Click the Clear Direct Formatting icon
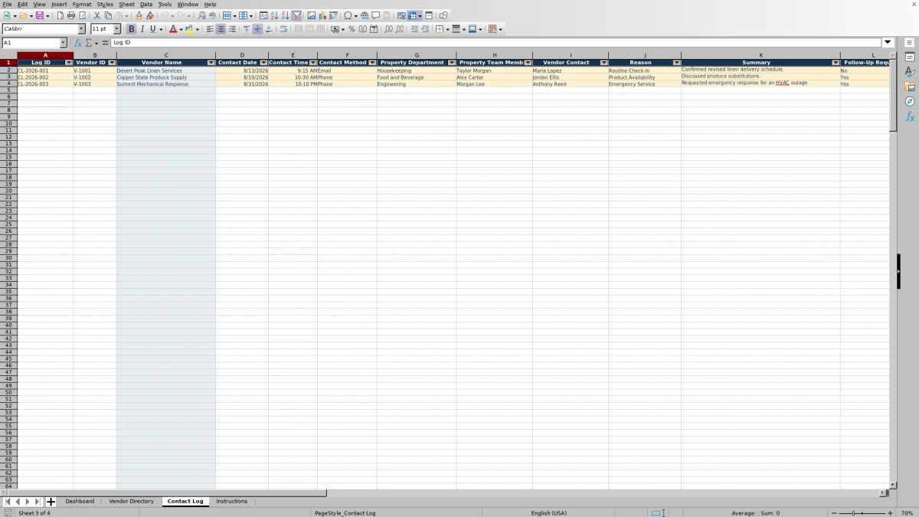The image size is (919, 517). pyautogui.click(x=150, y=15)
